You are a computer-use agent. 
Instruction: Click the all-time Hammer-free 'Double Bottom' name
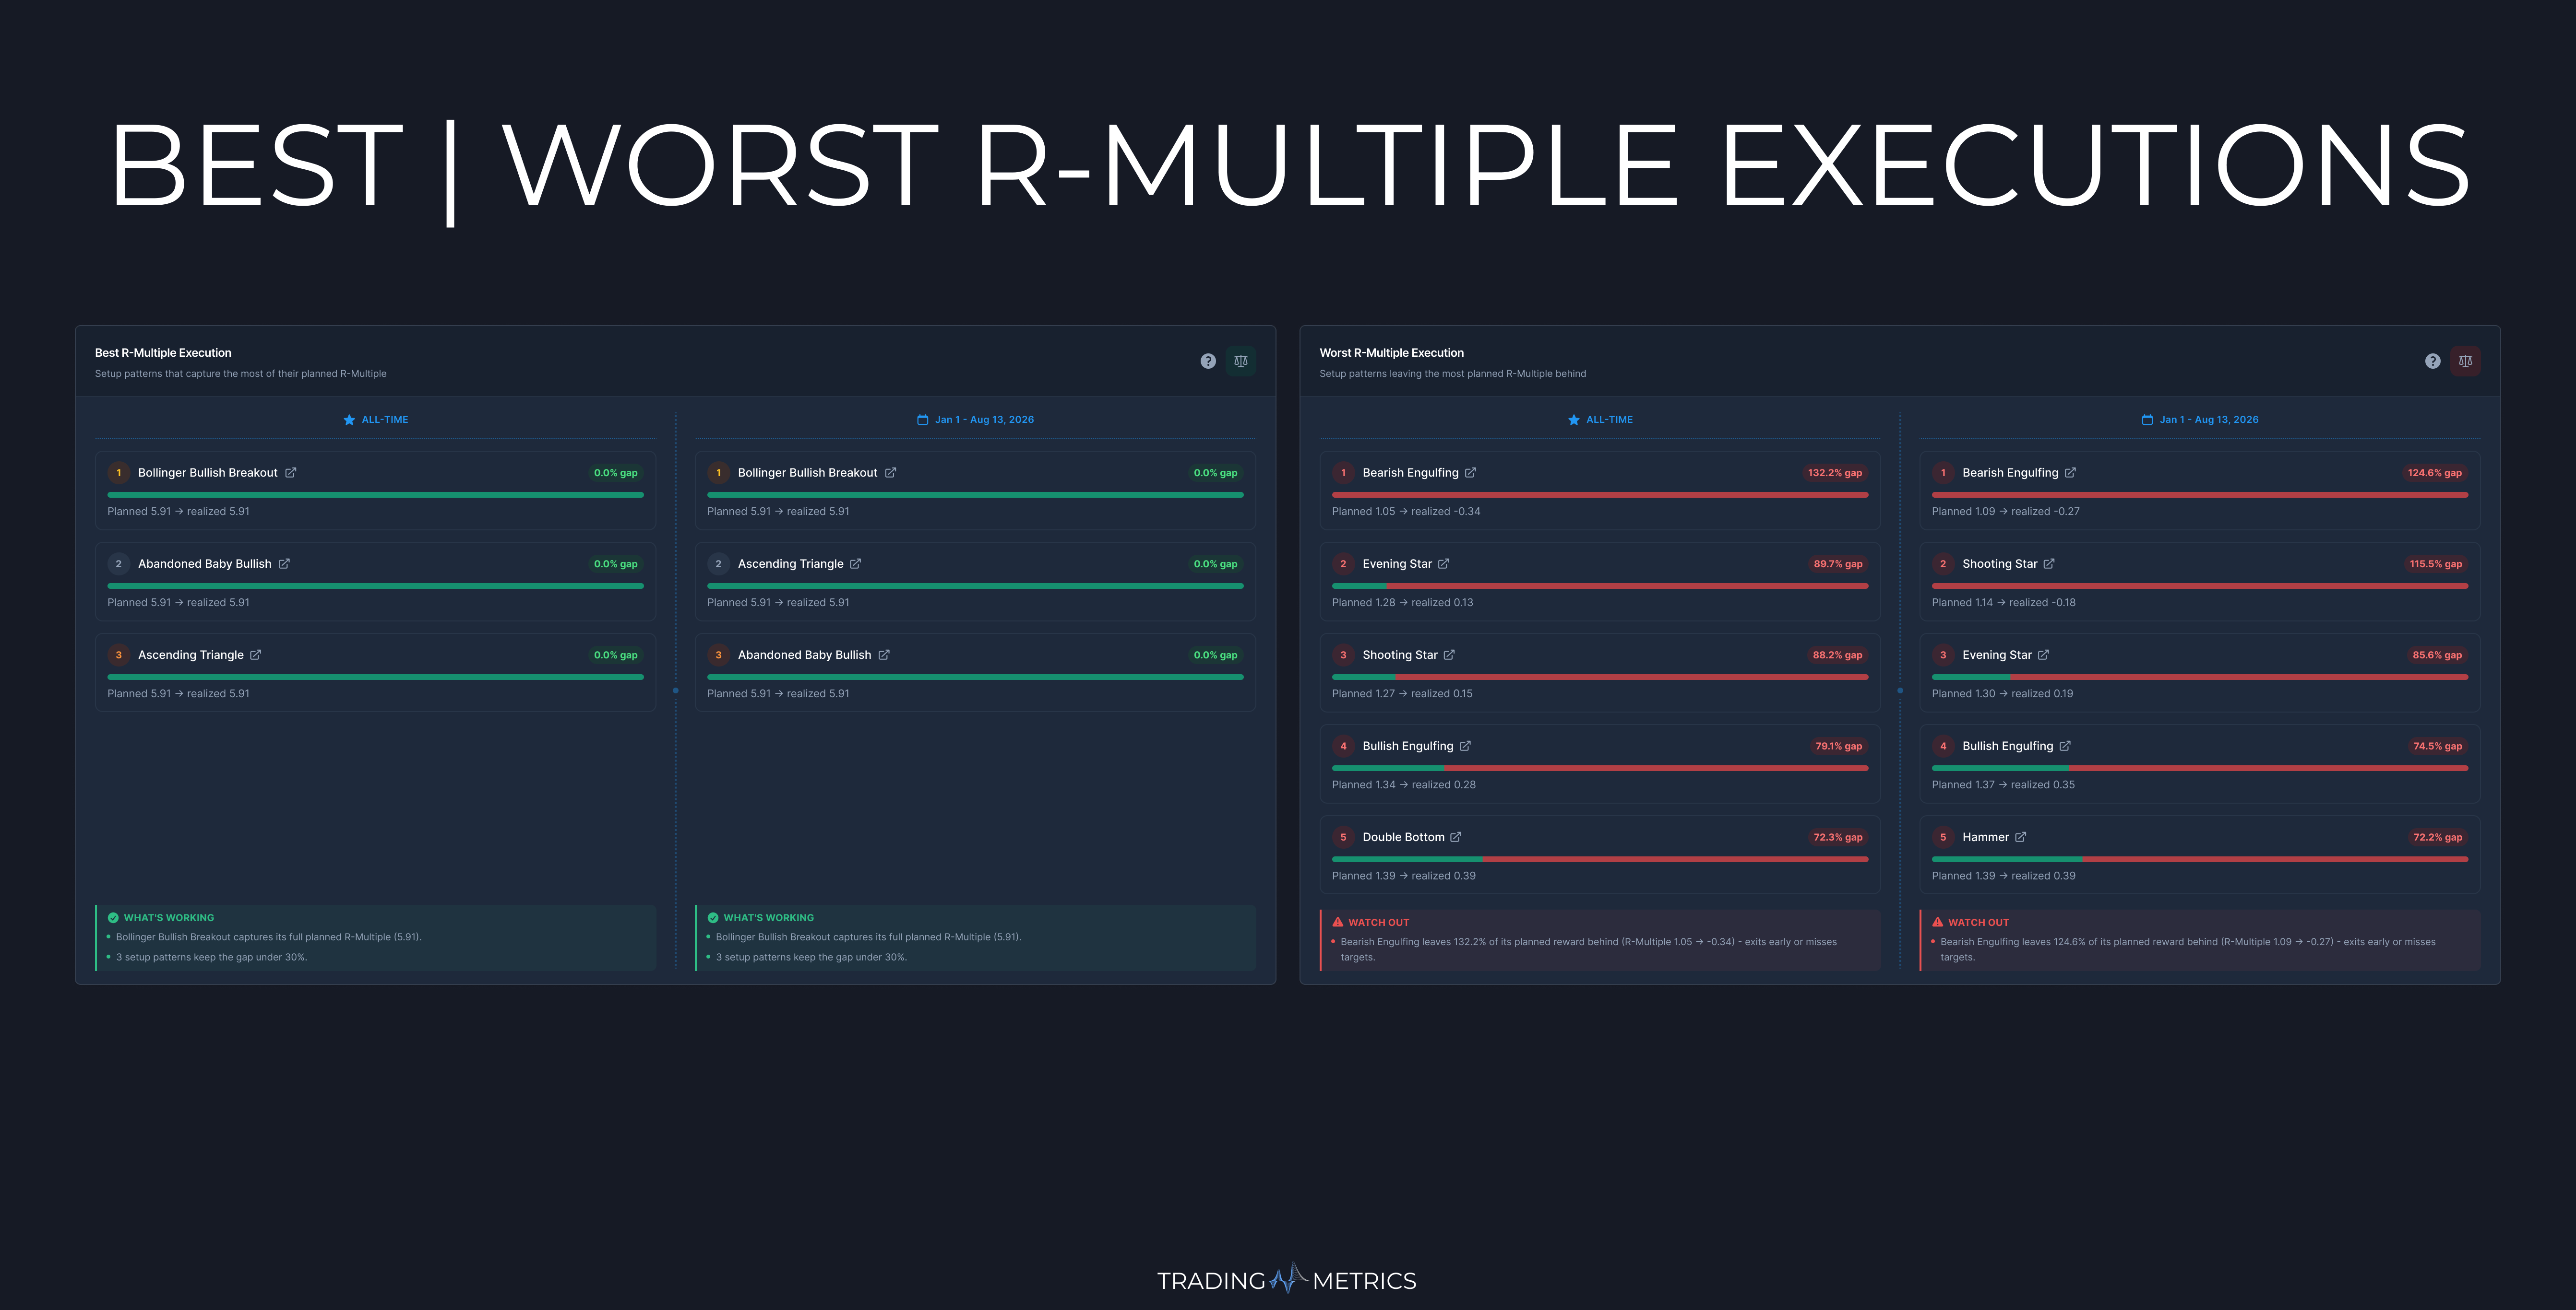pos(1403,836)
